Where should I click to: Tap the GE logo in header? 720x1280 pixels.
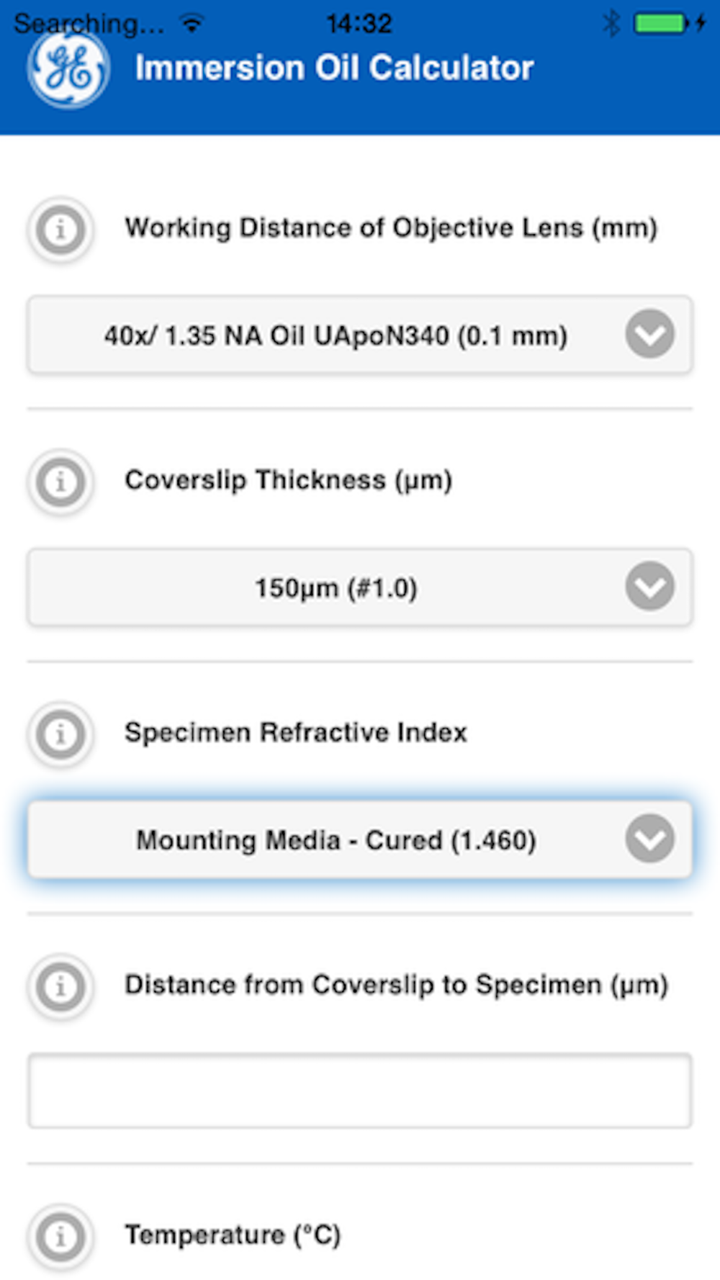pos(68,68)
